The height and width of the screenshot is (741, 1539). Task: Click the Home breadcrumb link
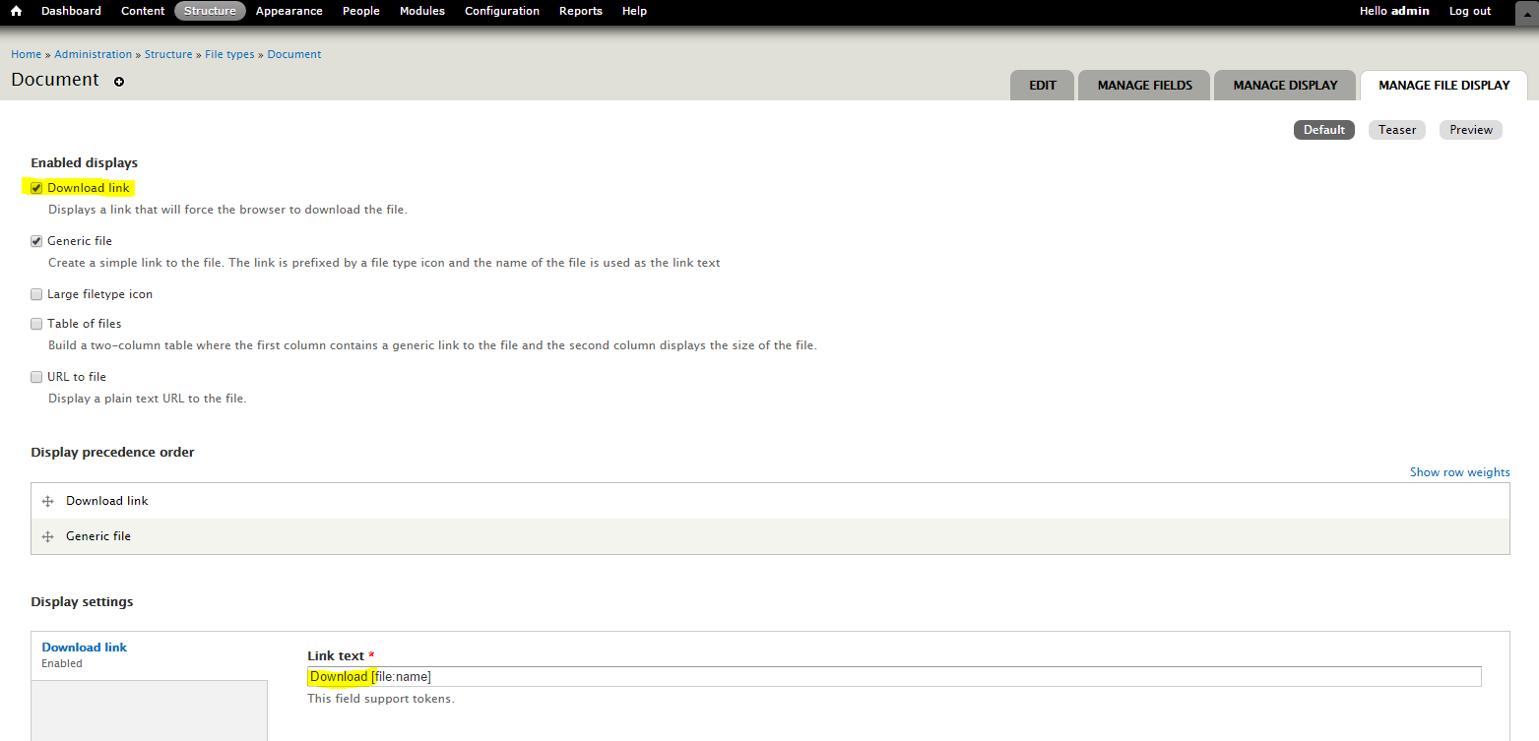(x=27, y=54)
